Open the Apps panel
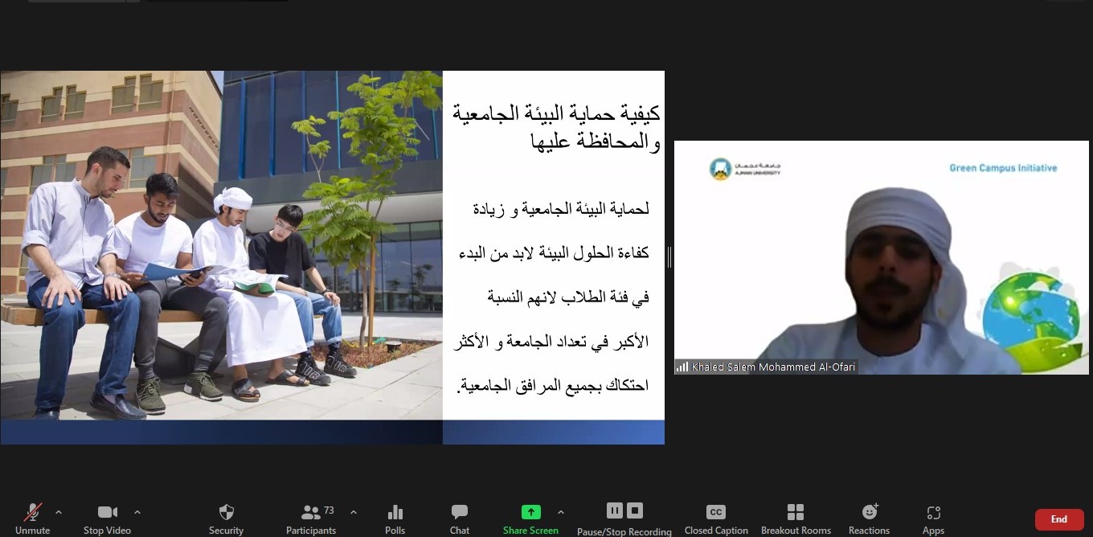 pyautogui.click(x=933, y=513)
